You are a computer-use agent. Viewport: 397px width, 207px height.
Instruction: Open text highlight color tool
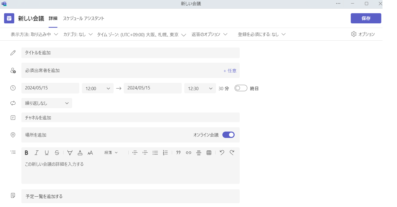pos(70,153)
